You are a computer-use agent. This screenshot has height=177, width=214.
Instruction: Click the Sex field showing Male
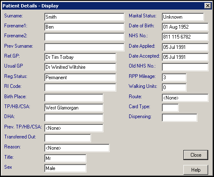[x=65, y=168]
